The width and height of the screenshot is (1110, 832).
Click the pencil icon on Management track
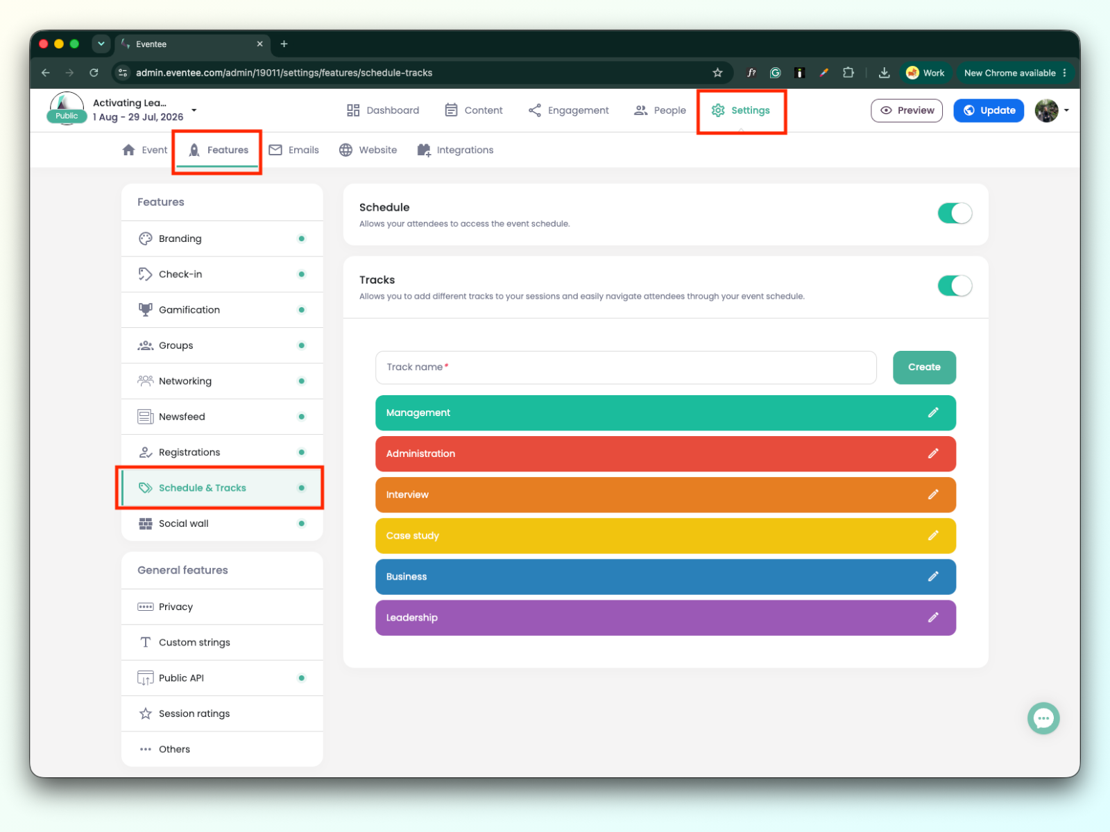pyautogui.click(x=933, y=413)
